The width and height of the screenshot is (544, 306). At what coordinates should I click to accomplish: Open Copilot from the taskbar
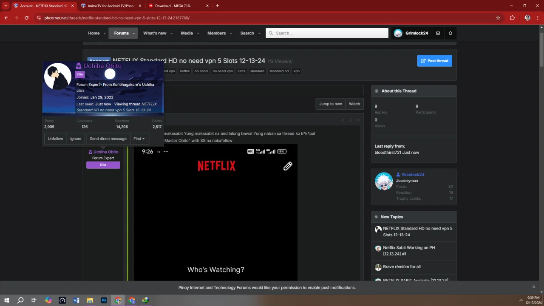click(48, 300)
